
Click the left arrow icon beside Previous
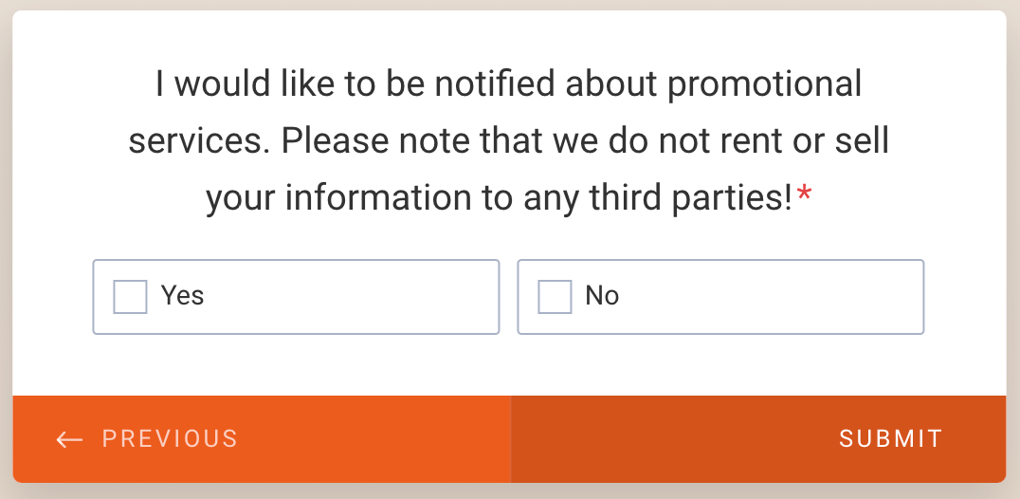tap(69, 439)
